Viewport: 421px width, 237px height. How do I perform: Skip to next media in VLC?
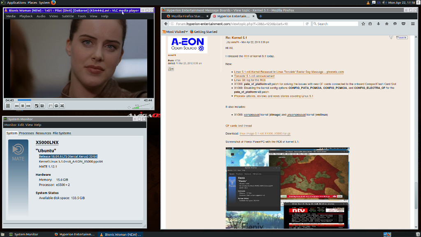(x=28, y=106)
